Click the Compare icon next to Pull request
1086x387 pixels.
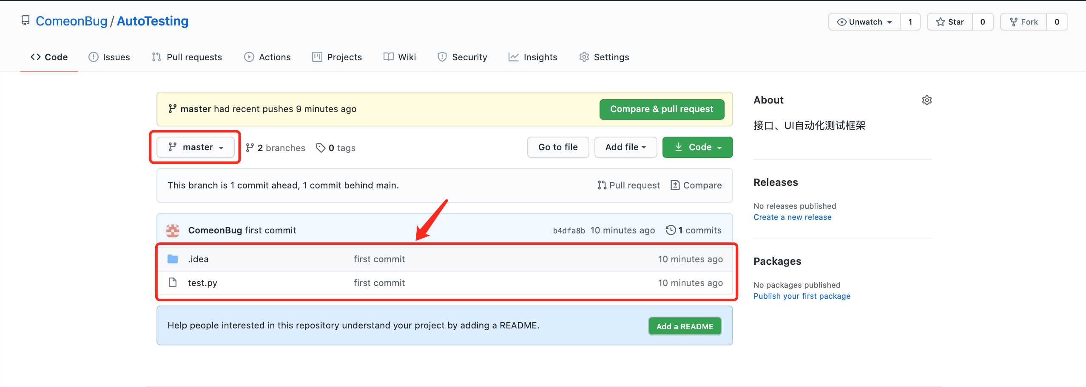675,185
